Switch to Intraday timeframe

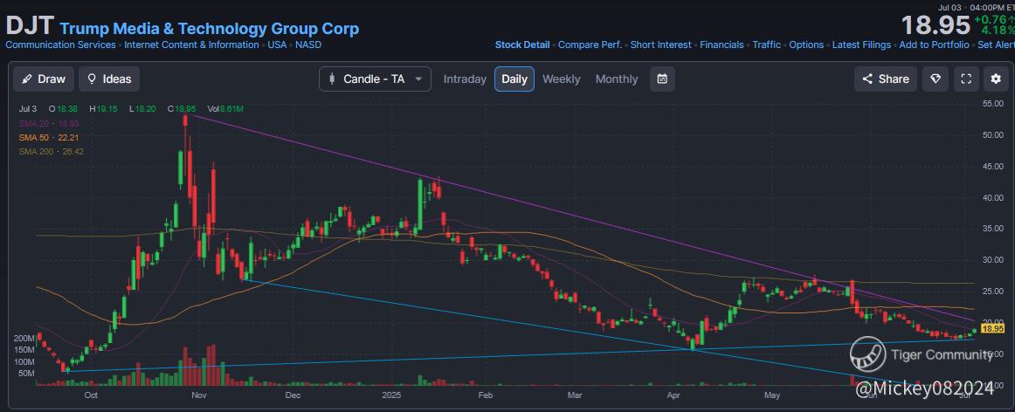465,79
